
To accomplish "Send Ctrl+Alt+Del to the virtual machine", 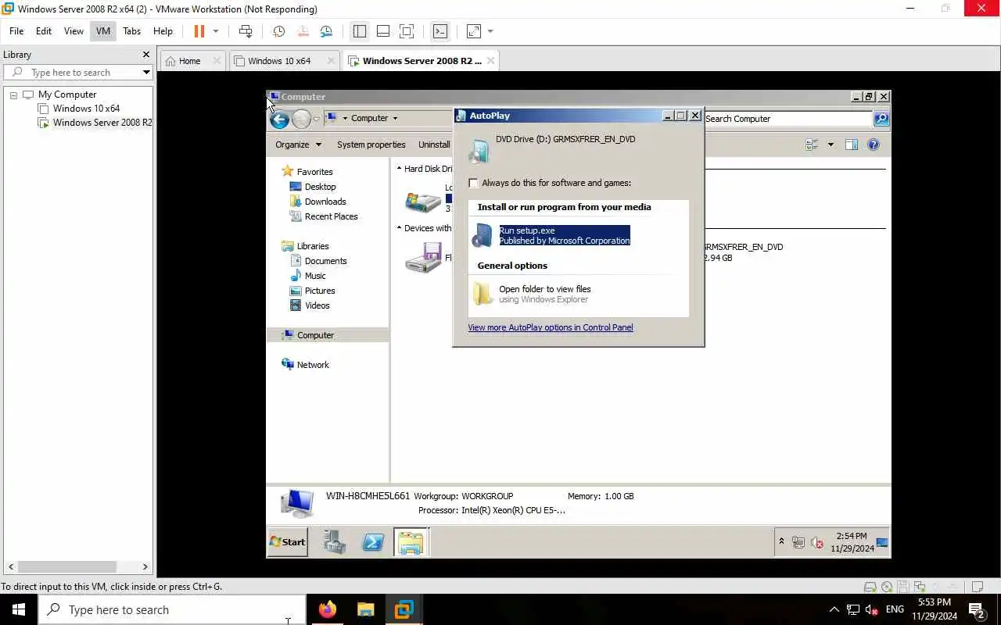I will coord(246,31).
